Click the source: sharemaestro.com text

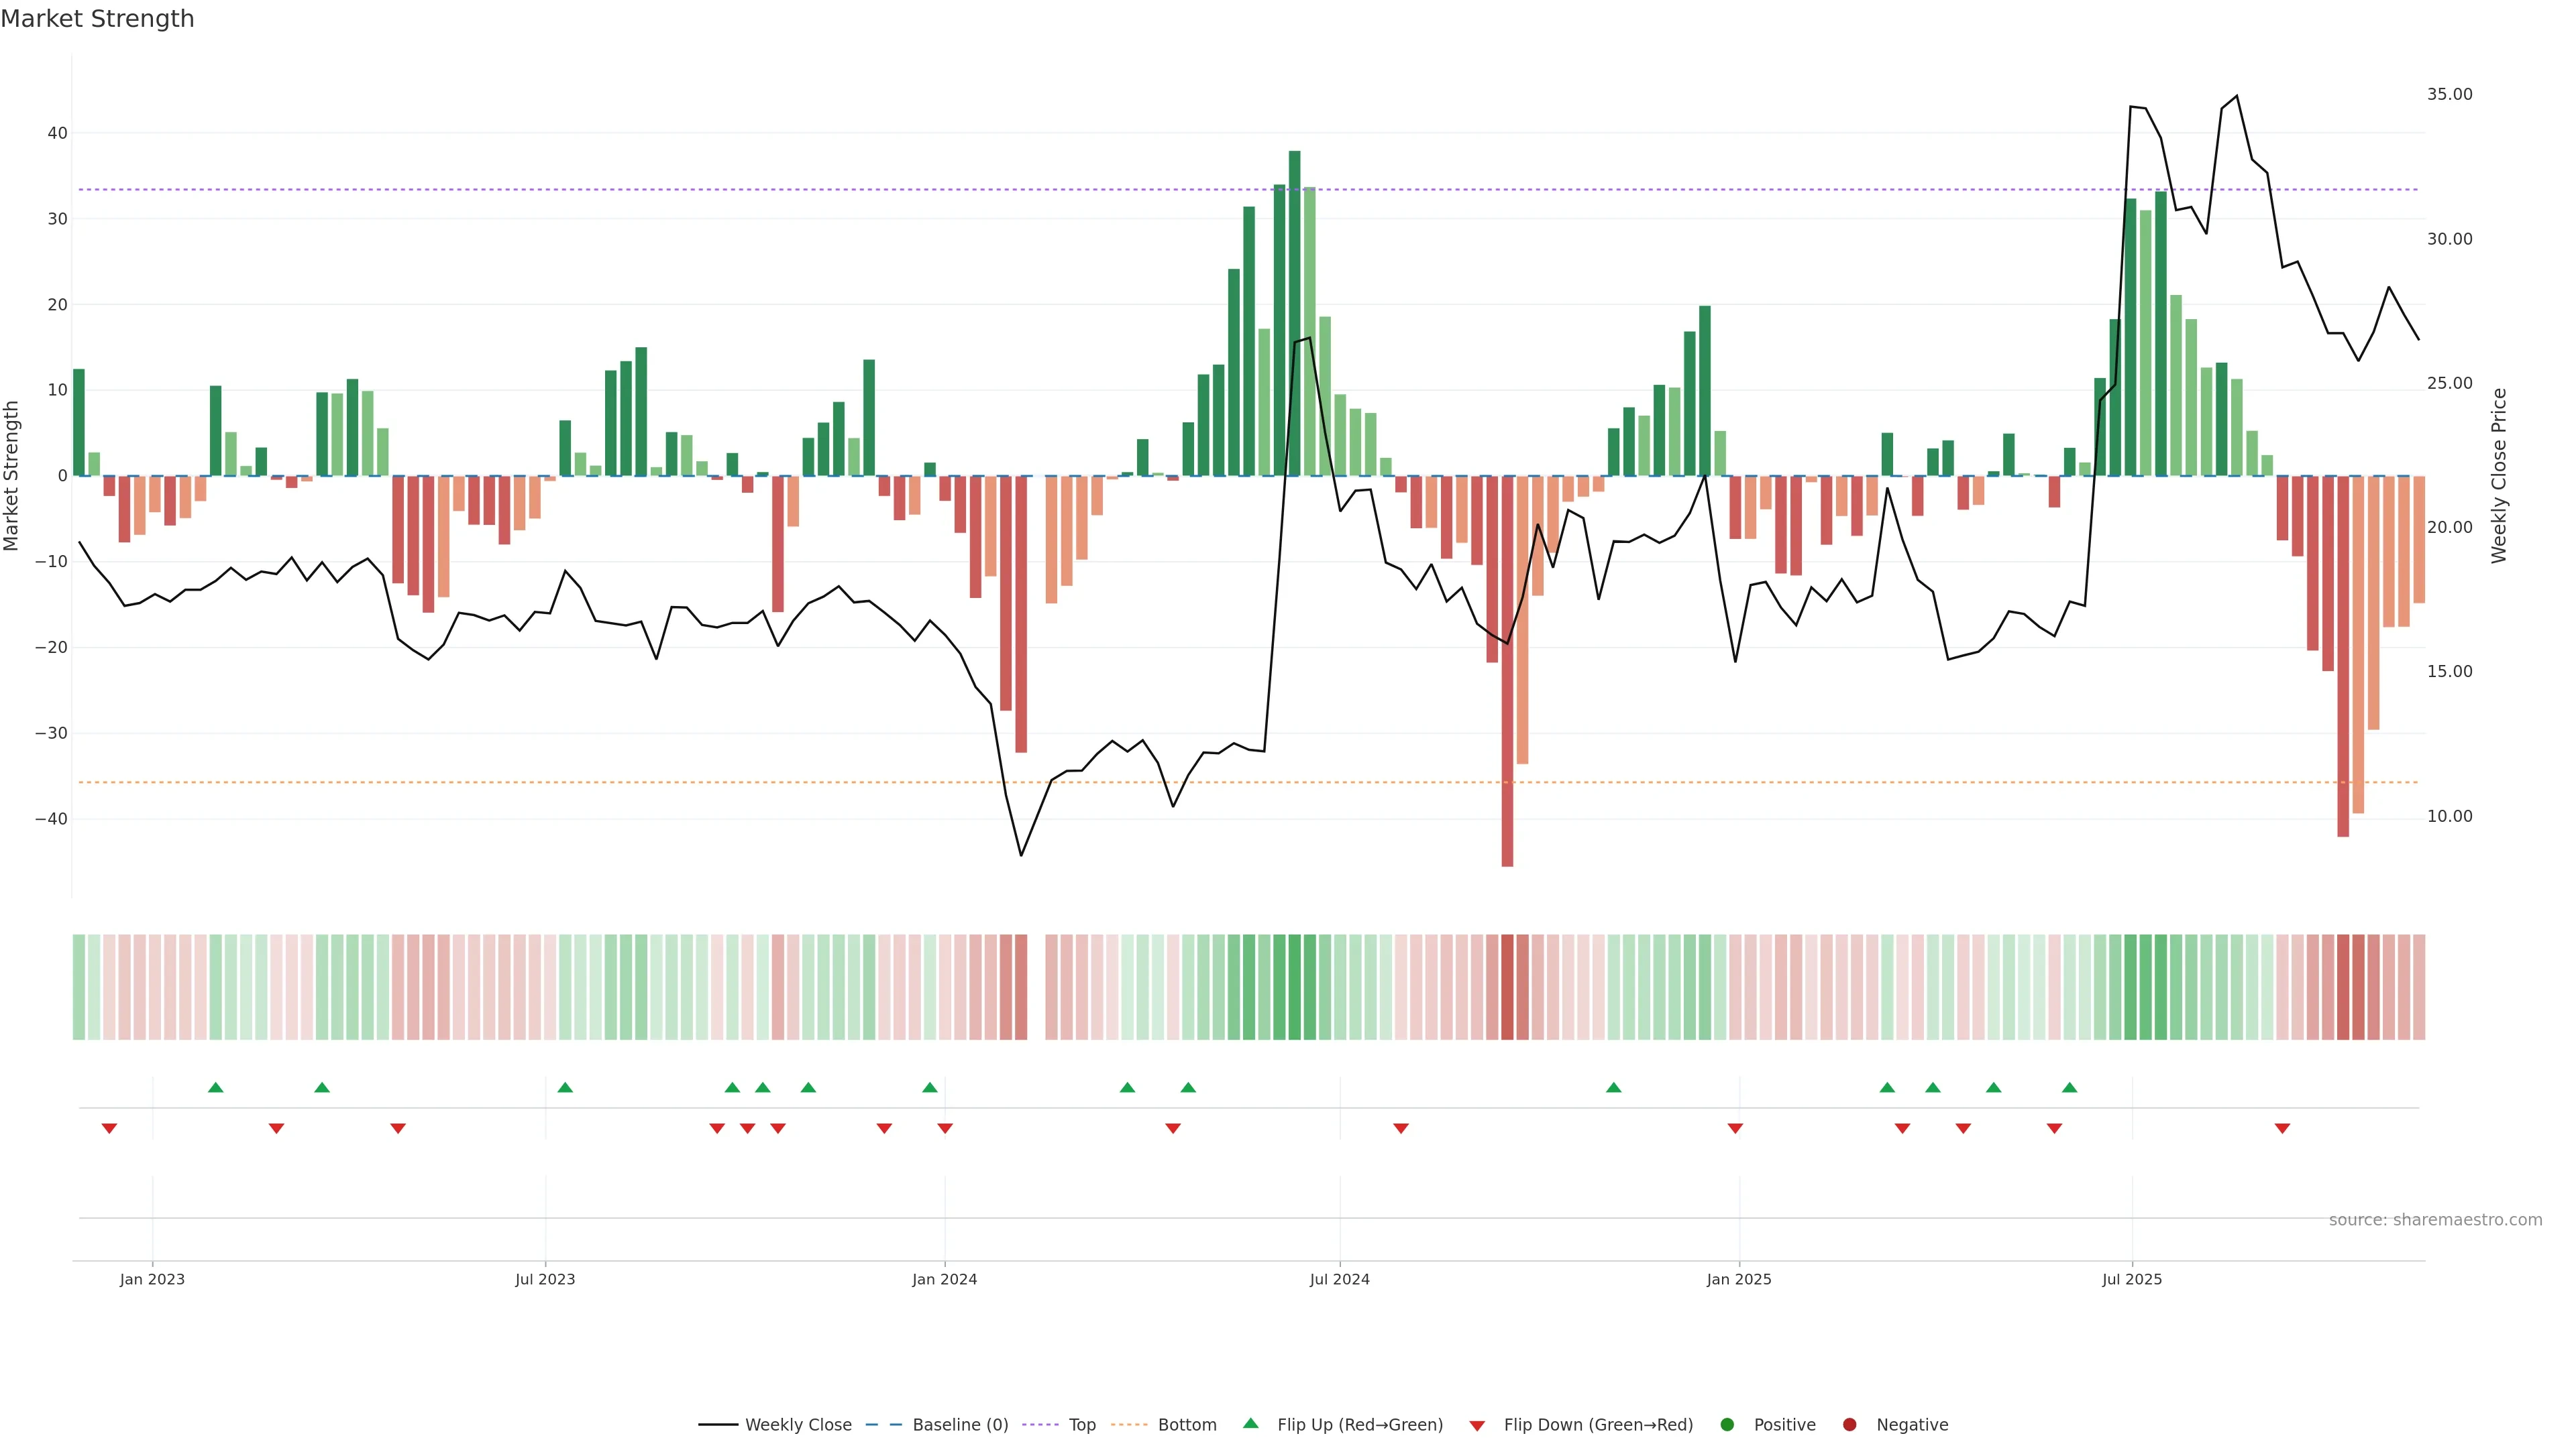coord(2435,1220)
